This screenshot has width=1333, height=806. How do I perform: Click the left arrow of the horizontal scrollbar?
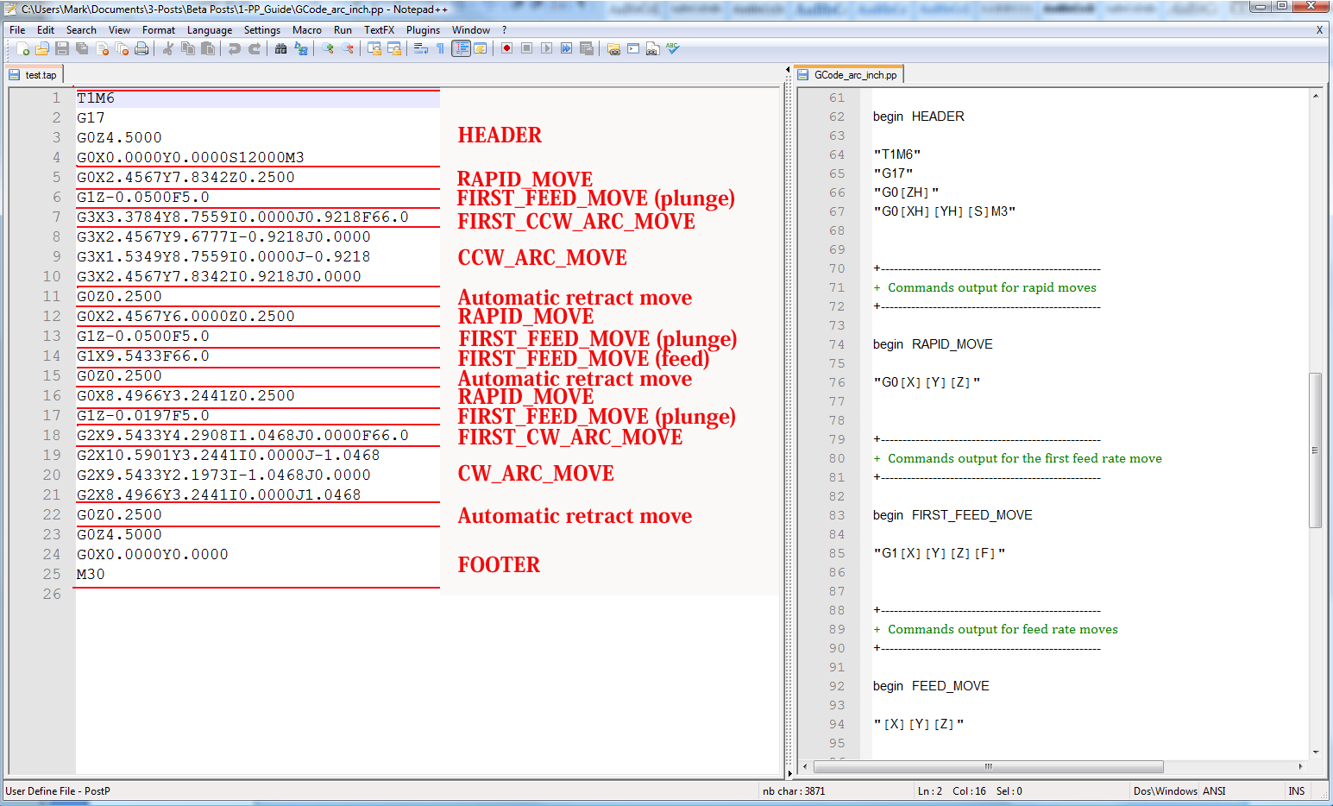click(805, 766)
